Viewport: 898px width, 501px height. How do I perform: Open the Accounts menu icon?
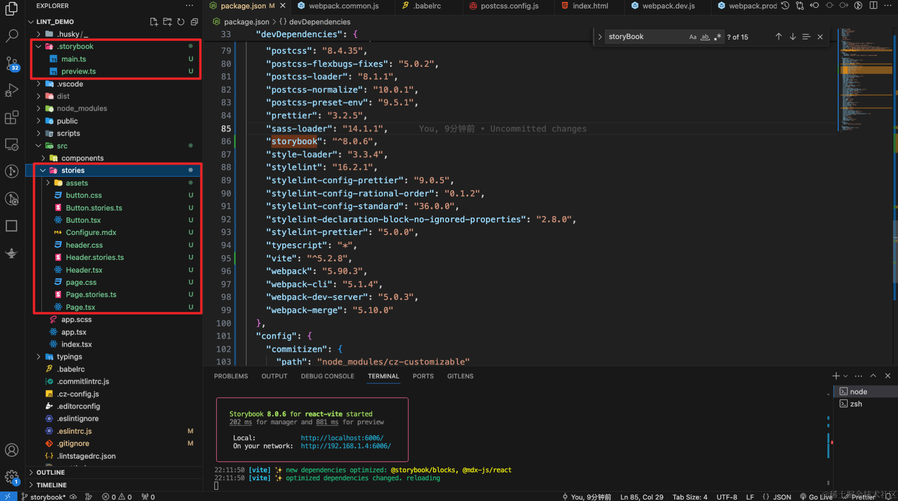tap(11, 450)
